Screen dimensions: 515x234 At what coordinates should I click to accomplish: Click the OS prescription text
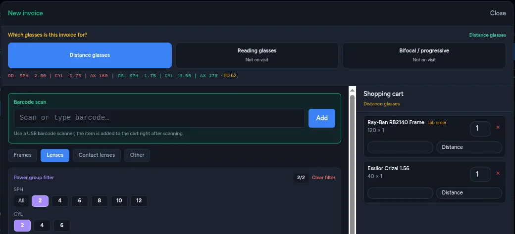coord(167,76)
